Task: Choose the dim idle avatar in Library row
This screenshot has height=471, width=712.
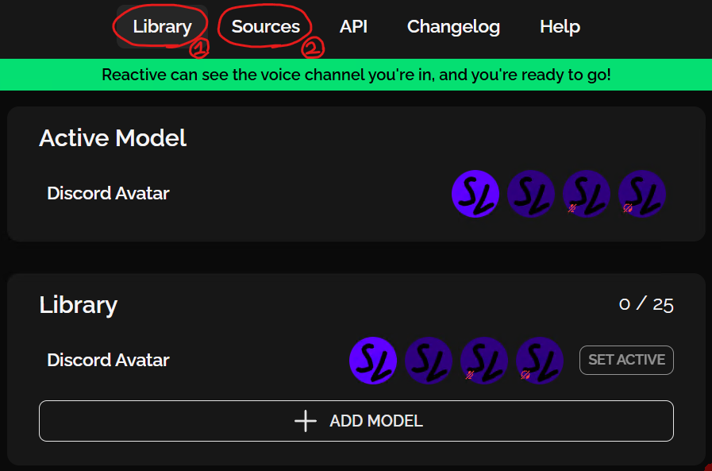Action: pyautogui.click(x=429, y=361)
